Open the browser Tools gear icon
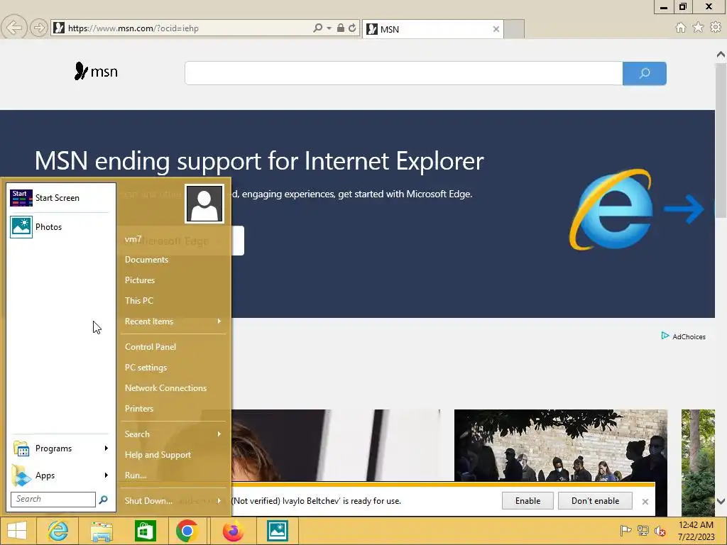Viewport: 727px width, 545px height. click(x=716, y=28)
